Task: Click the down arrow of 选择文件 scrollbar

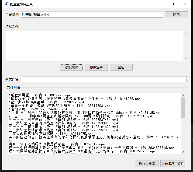Action: click(x=186, y=58)
